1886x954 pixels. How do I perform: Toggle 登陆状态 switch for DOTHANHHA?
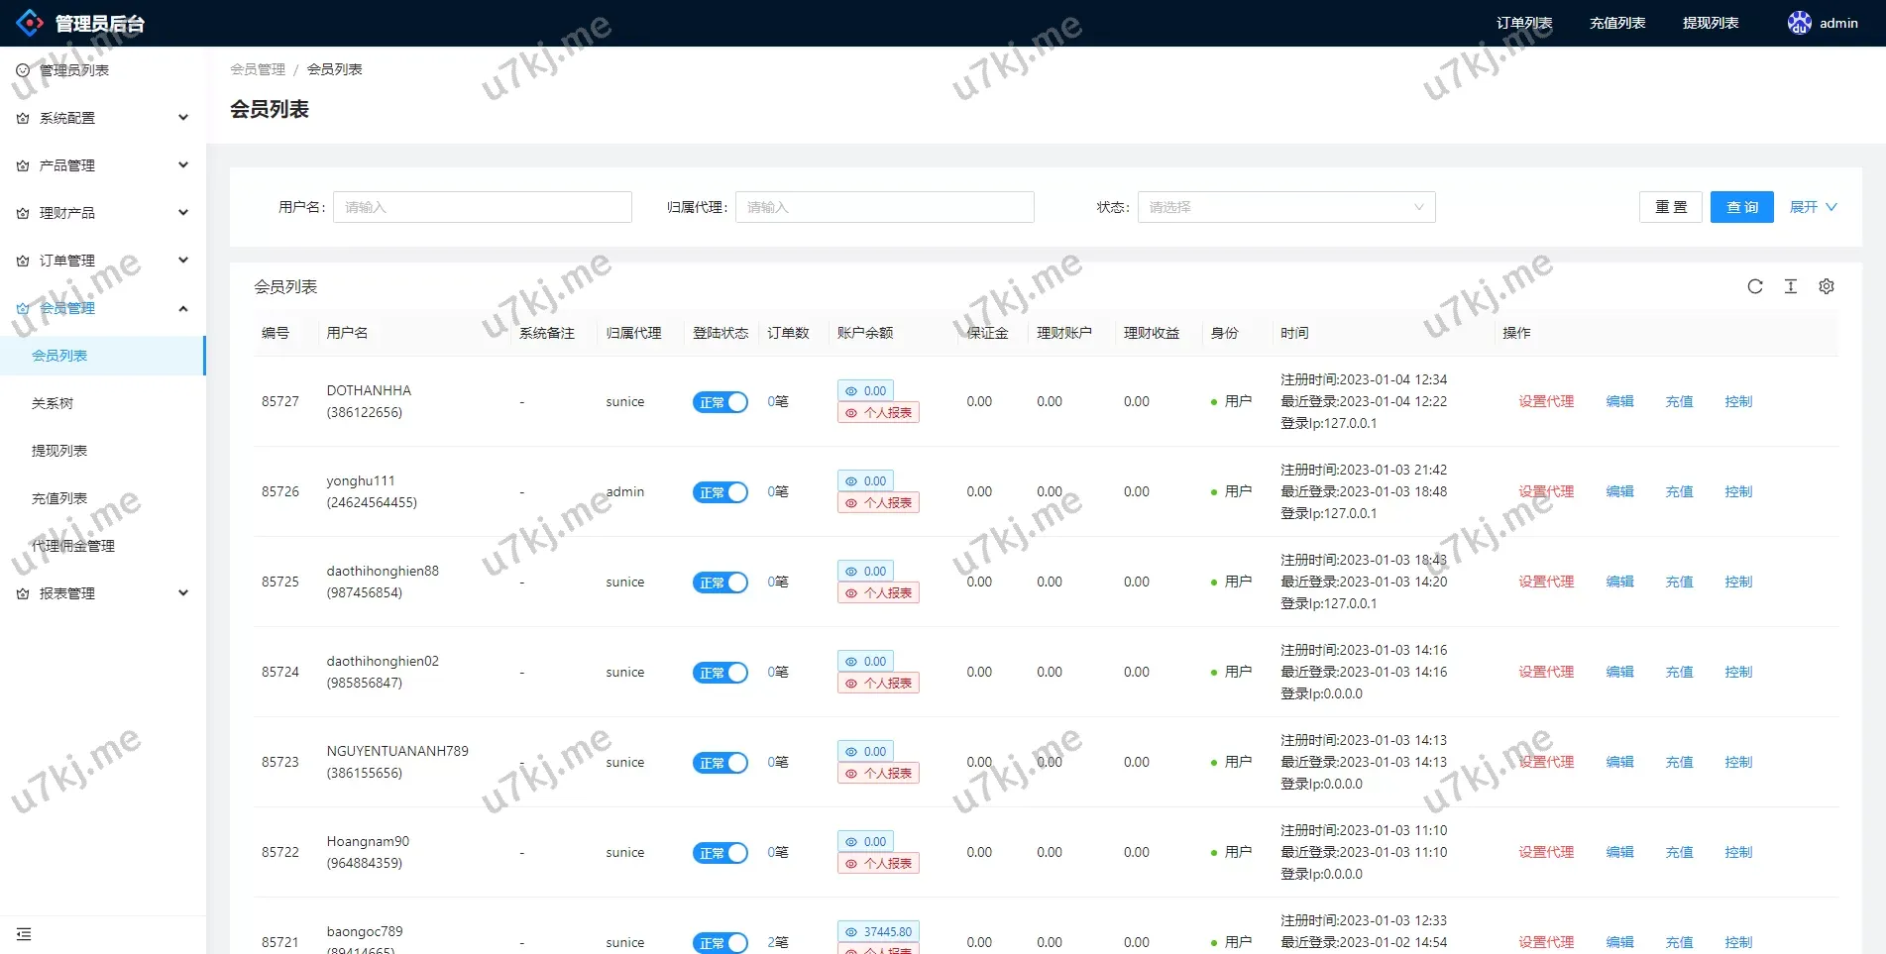(x=720, y=402)
